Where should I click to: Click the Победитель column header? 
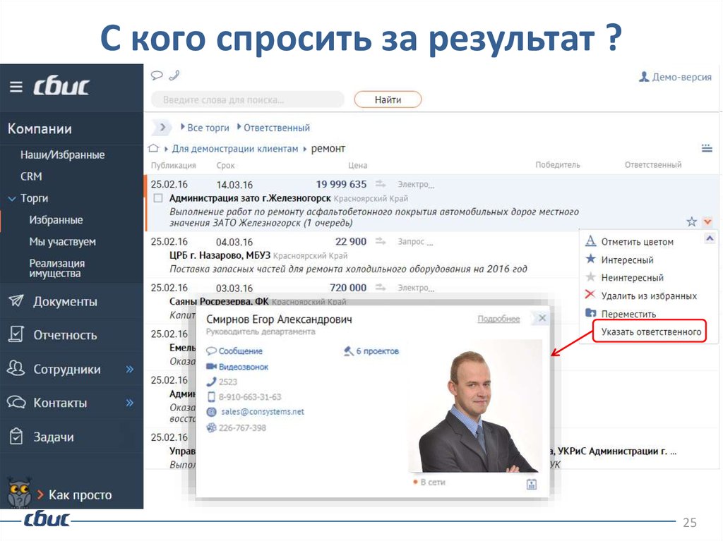tap(558, 164)
